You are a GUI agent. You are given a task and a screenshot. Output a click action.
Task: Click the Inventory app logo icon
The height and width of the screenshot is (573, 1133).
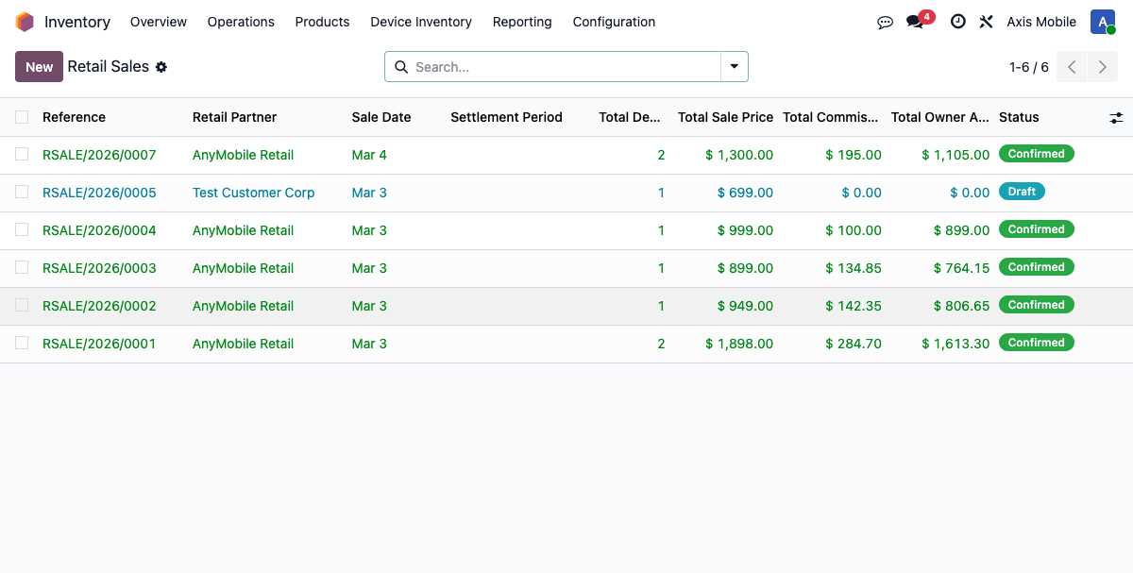pos(25,22)
